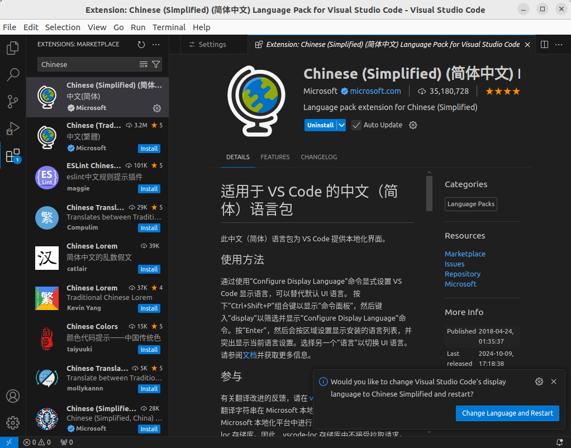Dismiss the display language notification
This screenshot has width=571, height=448.
click(554, 382)
